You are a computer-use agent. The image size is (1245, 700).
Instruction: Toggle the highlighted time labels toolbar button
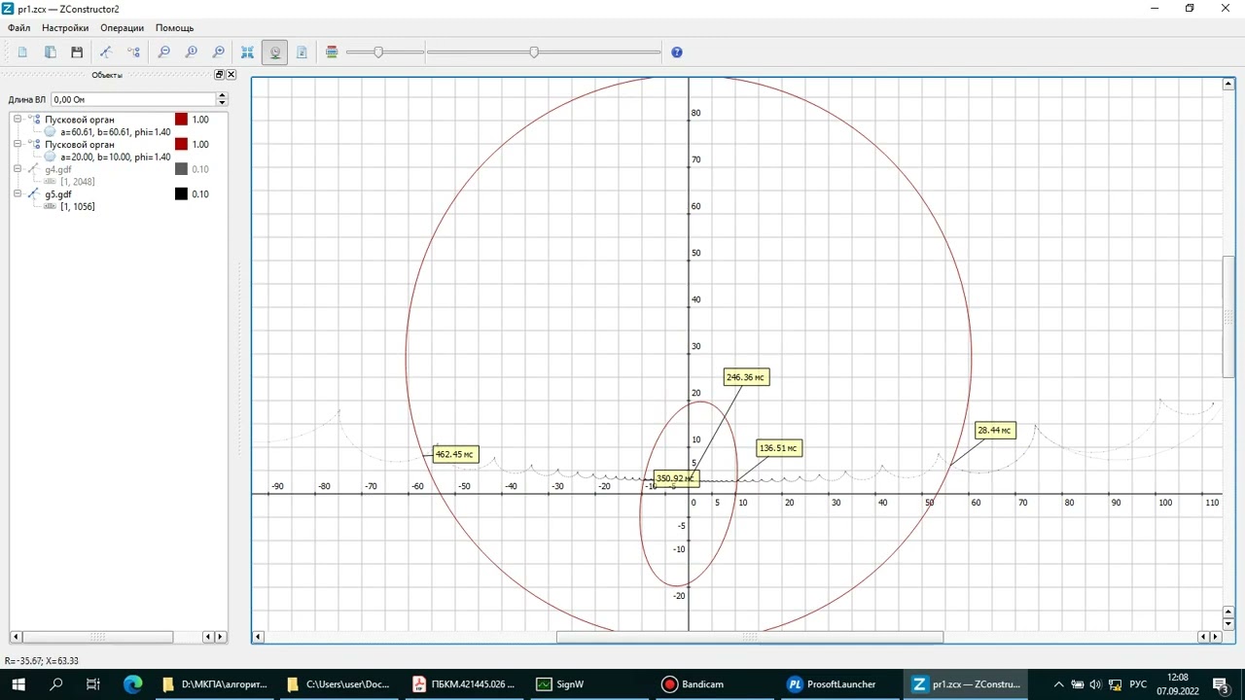point(275,52)
